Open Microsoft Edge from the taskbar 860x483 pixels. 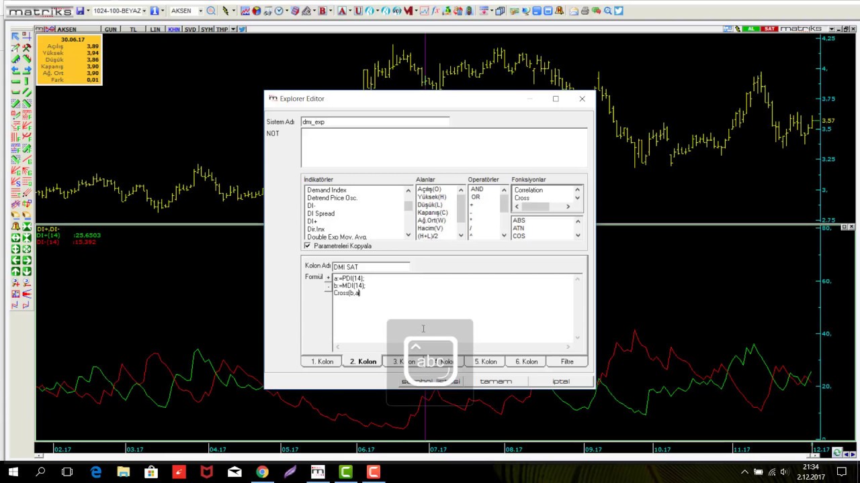[95, 472]
